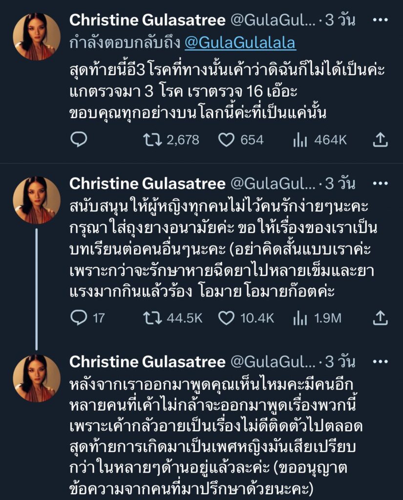View analytics for the 464K views tweet
Viewport: 403px width, 500px height.
299,140
